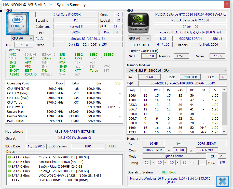
Task: Click the Logical value 12
Action: [x=118, y=20]
